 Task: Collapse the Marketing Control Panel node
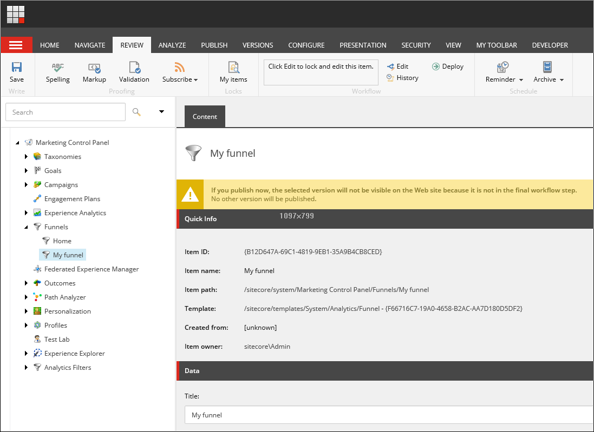[17, 143]
